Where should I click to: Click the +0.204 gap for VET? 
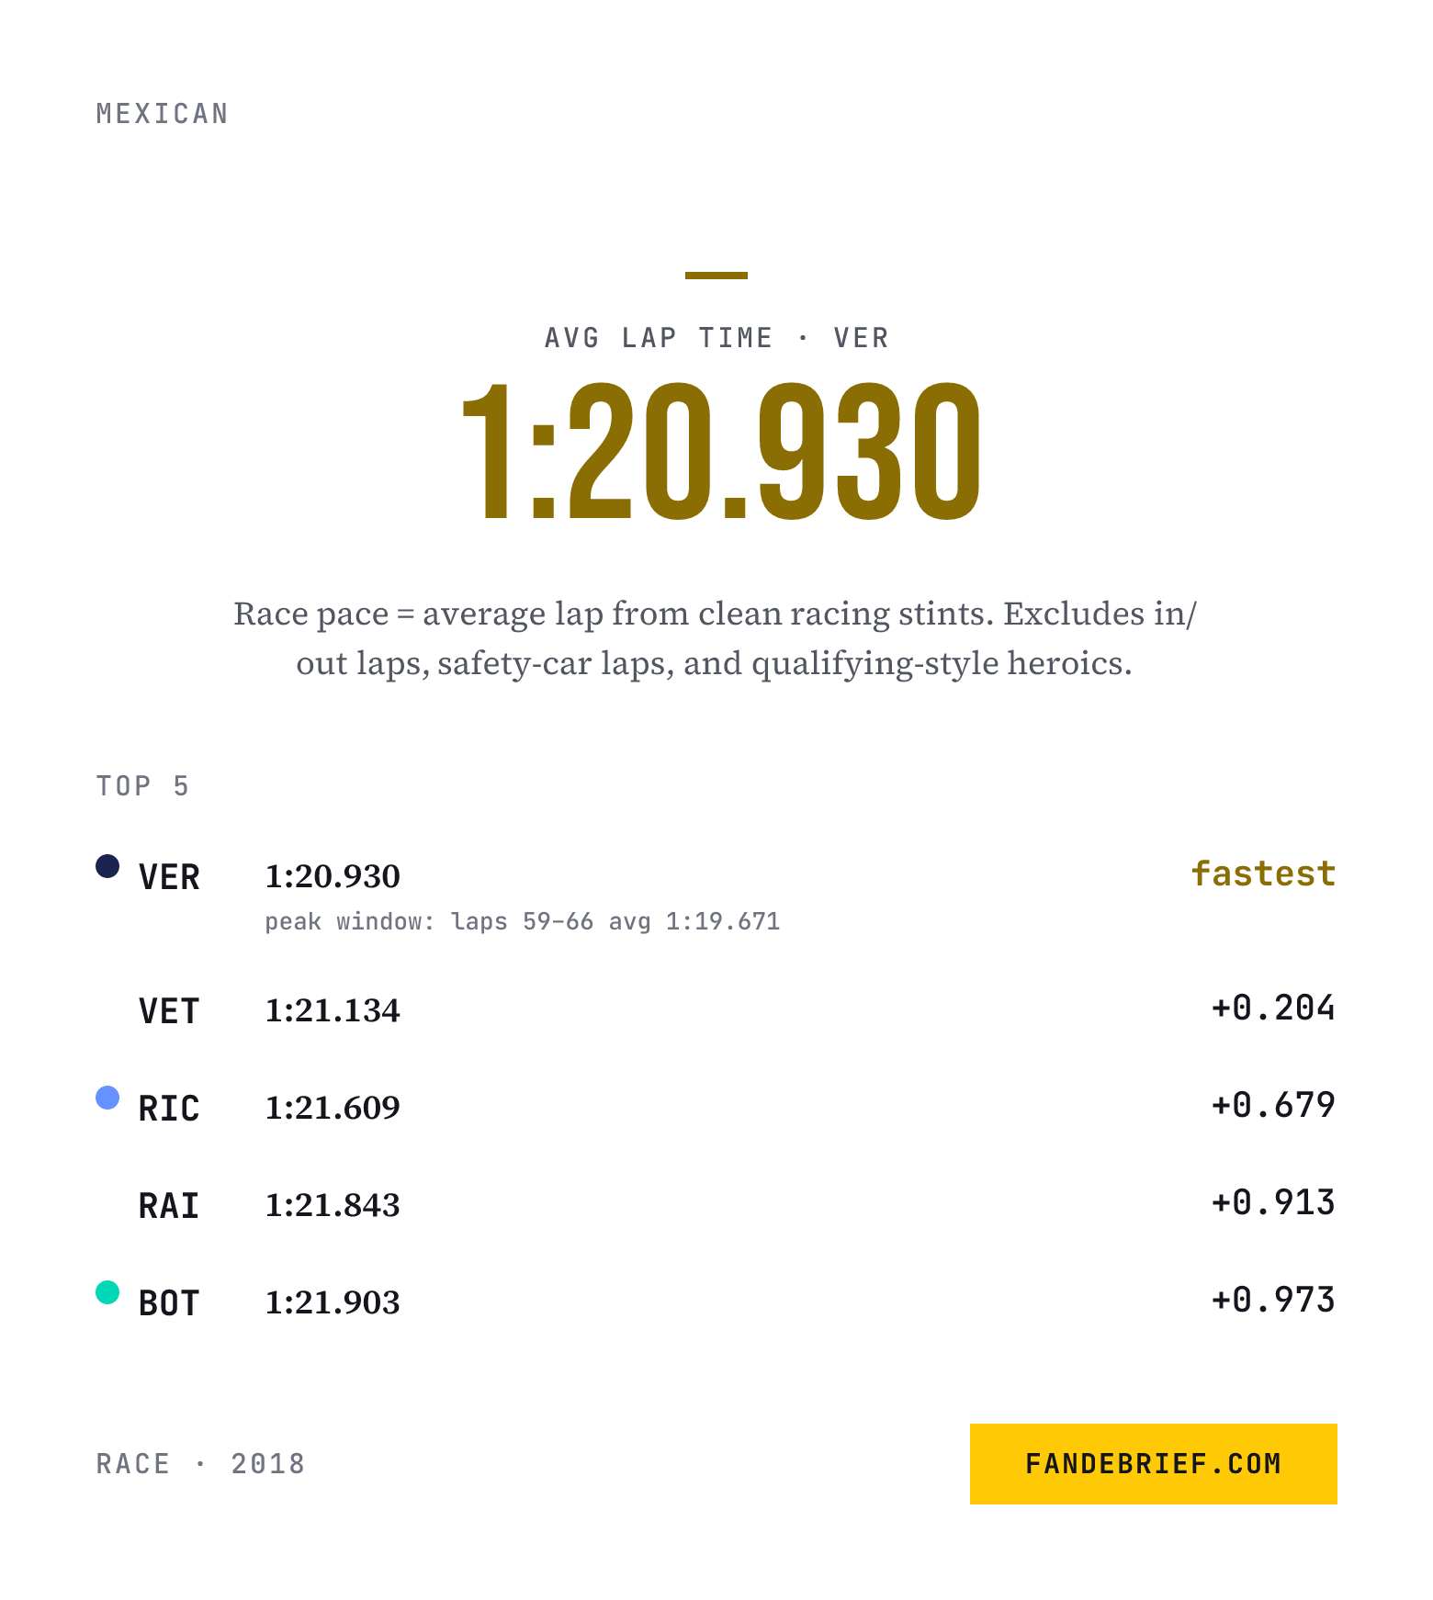1273,1008
